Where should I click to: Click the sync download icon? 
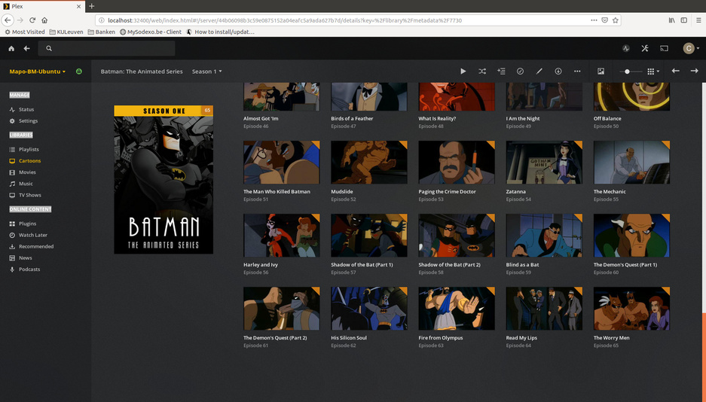click(558, 72)
